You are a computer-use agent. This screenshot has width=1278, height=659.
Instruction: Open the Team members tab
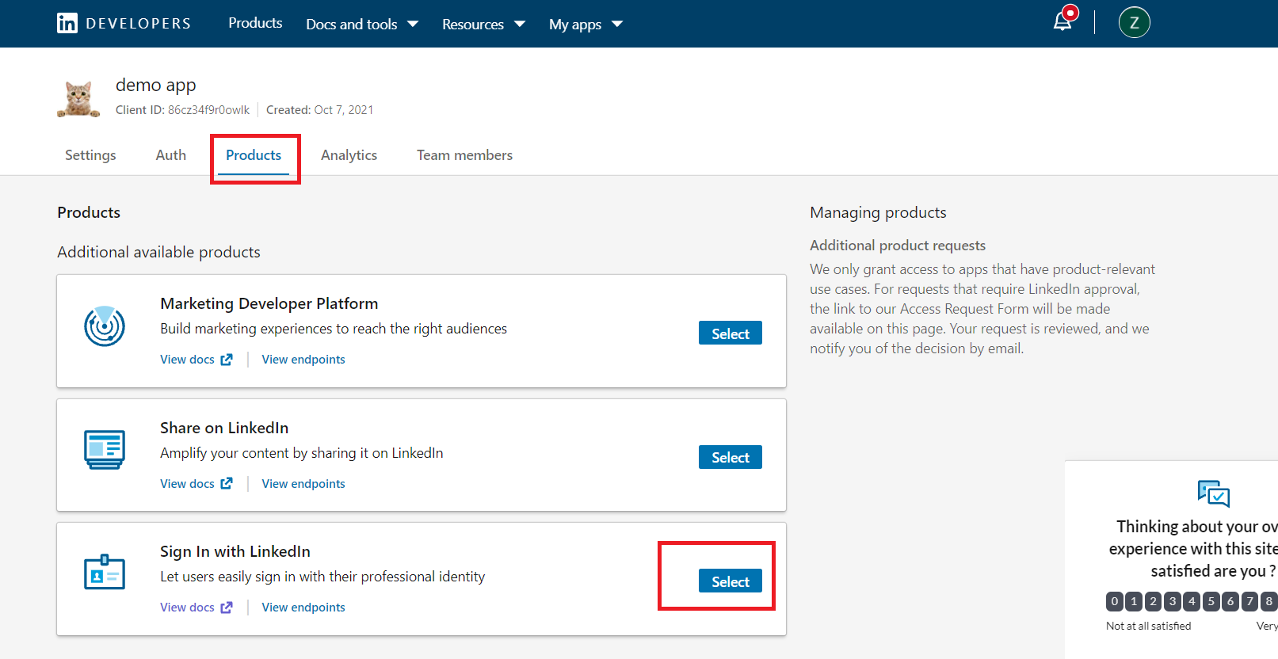point(464,155)
